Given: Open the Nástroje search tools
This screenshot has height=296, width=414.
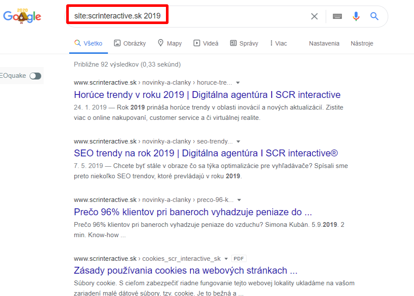Looking at the screenshot, I should [362, 43].
